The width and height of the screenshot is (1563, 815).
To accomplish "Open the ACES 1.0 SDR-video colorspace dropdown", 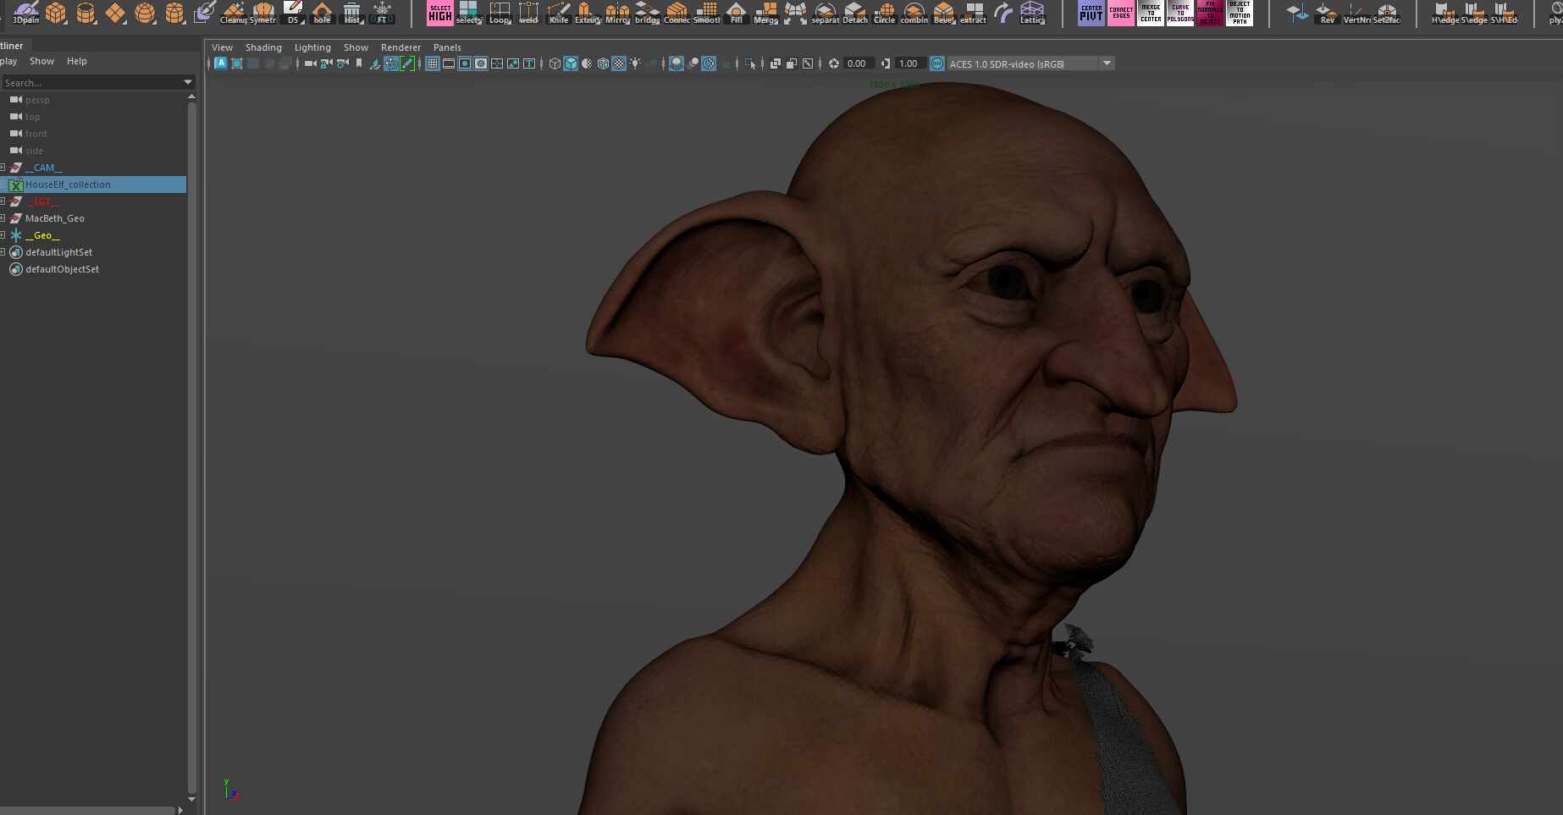I will pos(1107,63).
